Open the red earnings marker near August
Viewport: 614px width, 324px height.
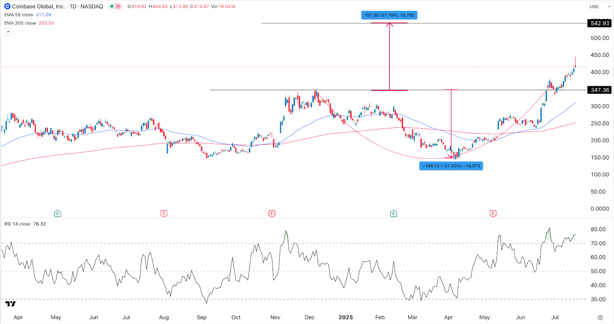coord(164,213)
